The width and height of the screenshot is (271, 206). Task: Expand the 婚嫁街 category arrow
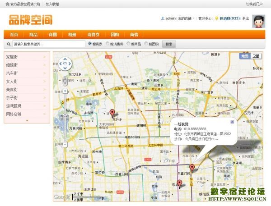pos(45,65)
